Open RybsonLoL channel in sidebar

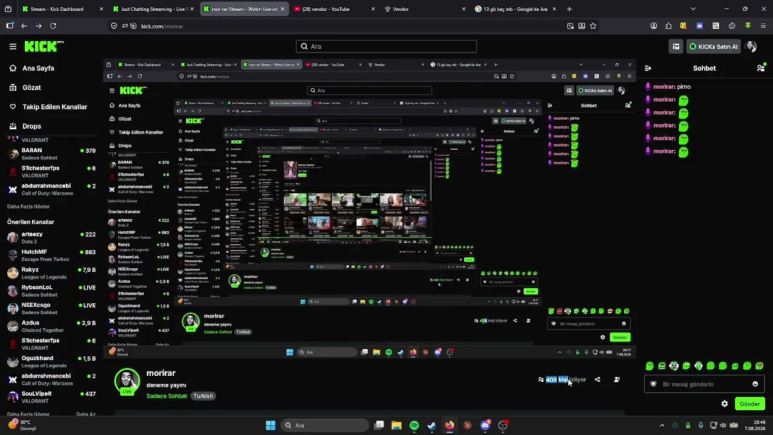tap(51, 291)
